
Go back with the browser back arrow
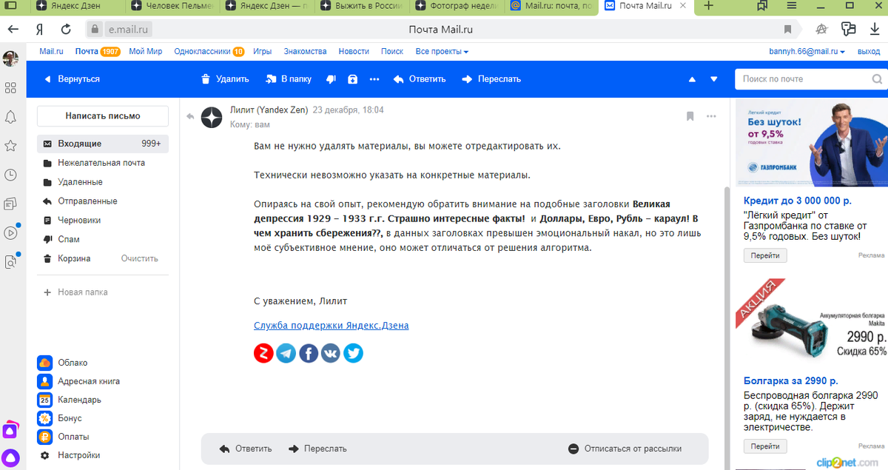(13, 30)
